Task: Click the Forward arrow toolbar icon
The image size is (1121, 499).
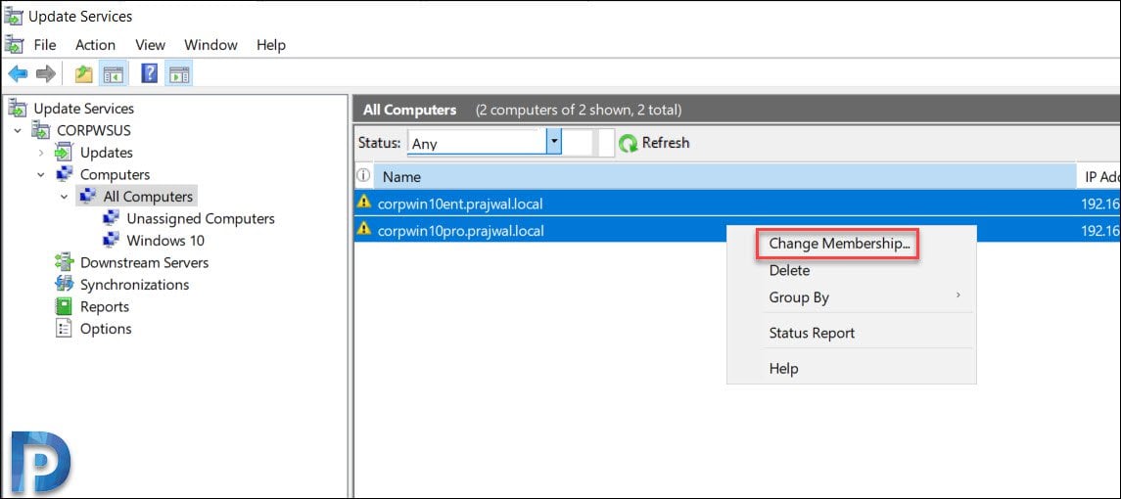Action: coord(45,73)
